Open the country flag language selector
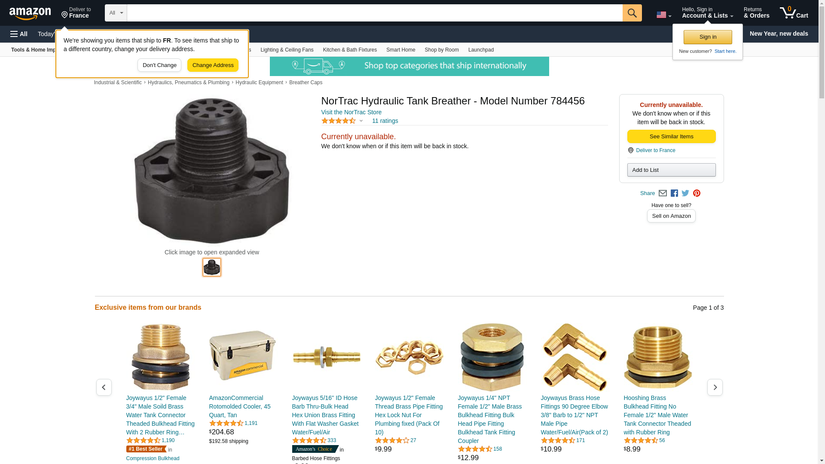Viewport: 825px width, 464px height. pyautogui.click(x=664, y=15)
